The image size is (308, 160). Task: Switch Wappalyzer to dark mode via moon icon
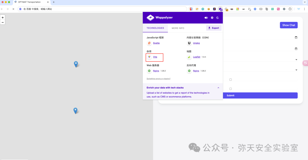(x=217, y=18)
